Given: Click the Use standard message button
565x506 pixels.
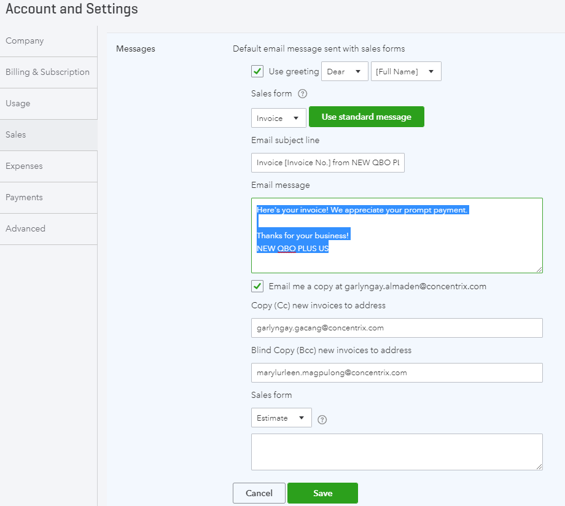Looking at the screenshot, I should [366, 117].
